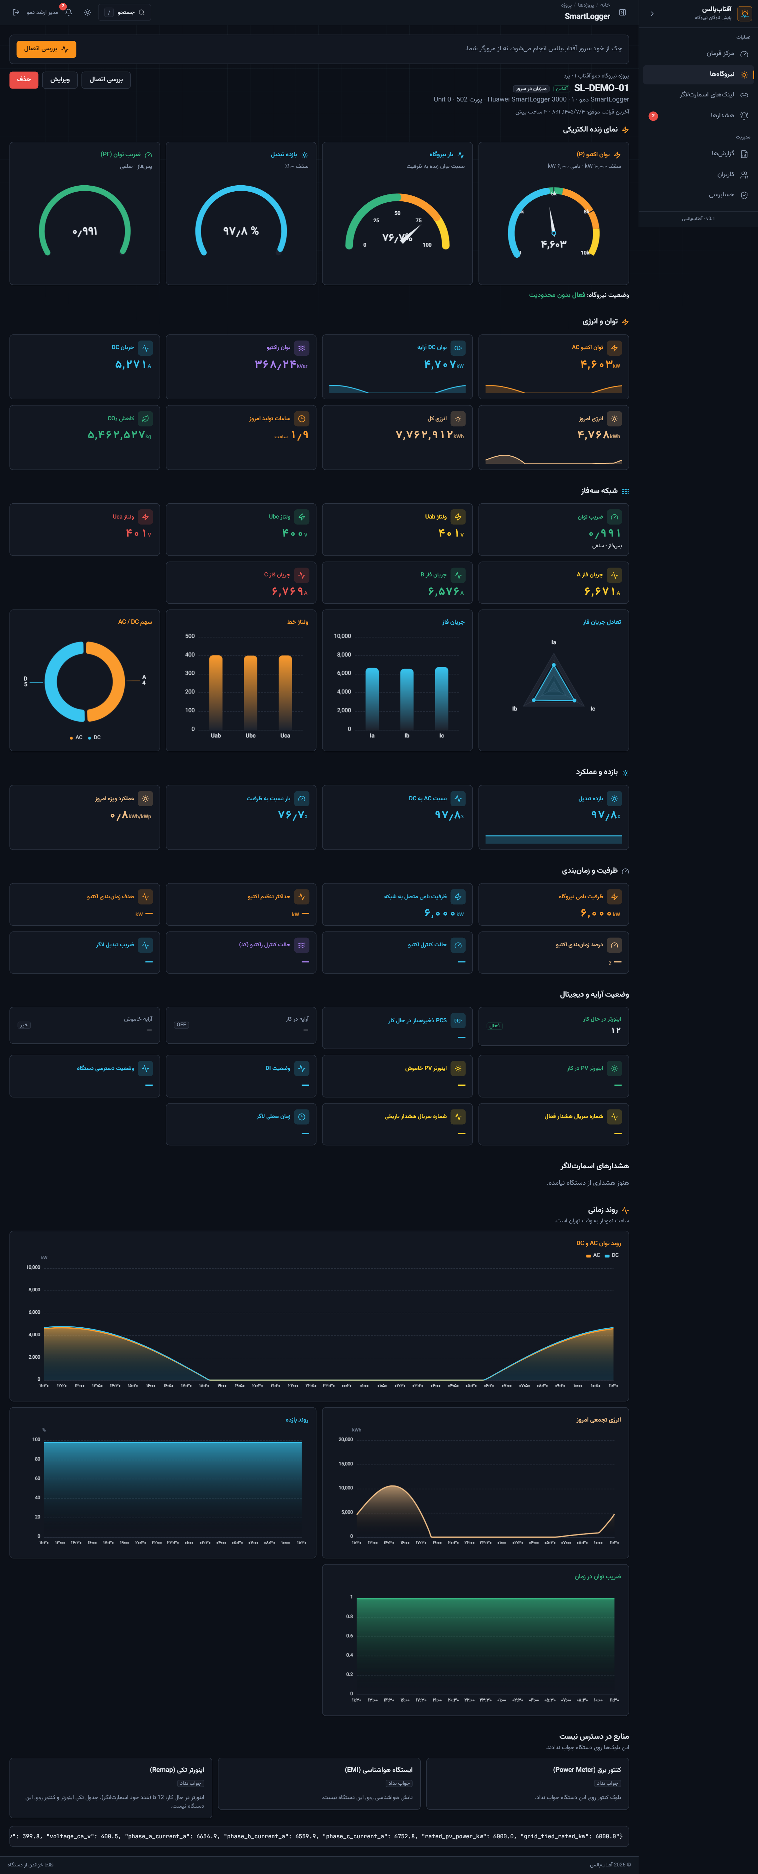The height and width of the screenshot is (1874, 758).
Task: Click the توان DC آرایه card icon
Action: (x=458, y=348)
